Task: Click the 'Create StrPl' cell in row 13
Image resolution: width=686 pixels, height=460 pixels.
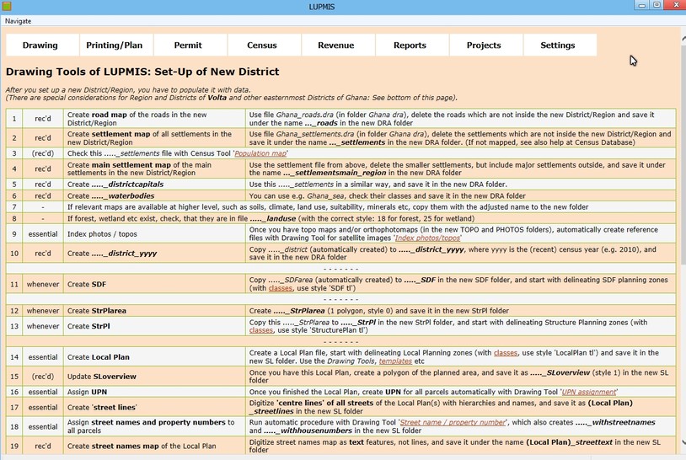Action: click(x=154, y=326)
